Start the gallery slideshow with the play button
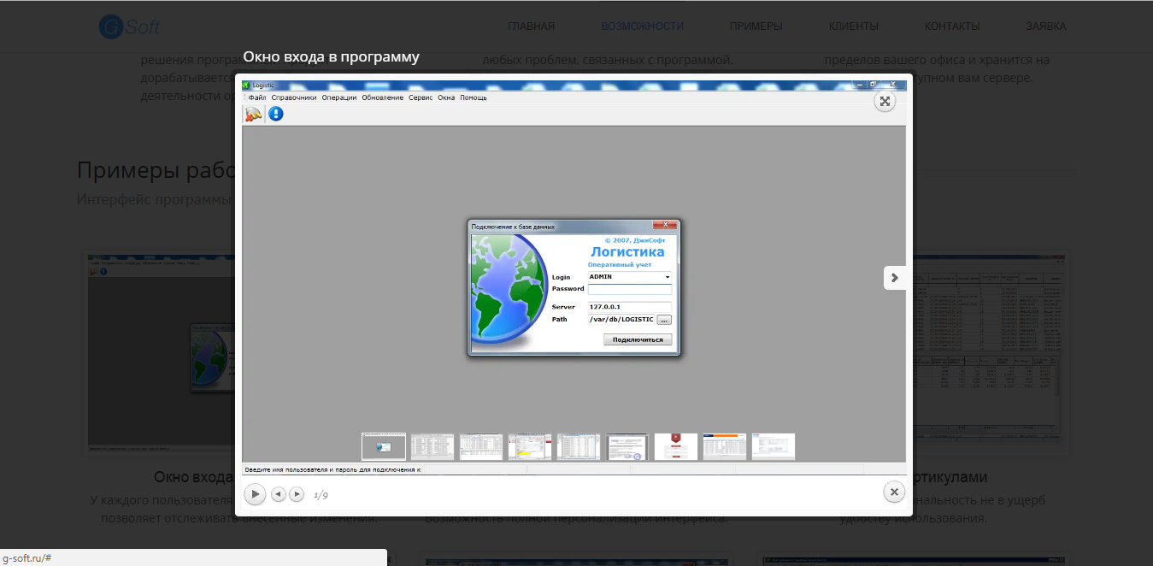Screen dimensions: 1153x566 pos(255,494)
